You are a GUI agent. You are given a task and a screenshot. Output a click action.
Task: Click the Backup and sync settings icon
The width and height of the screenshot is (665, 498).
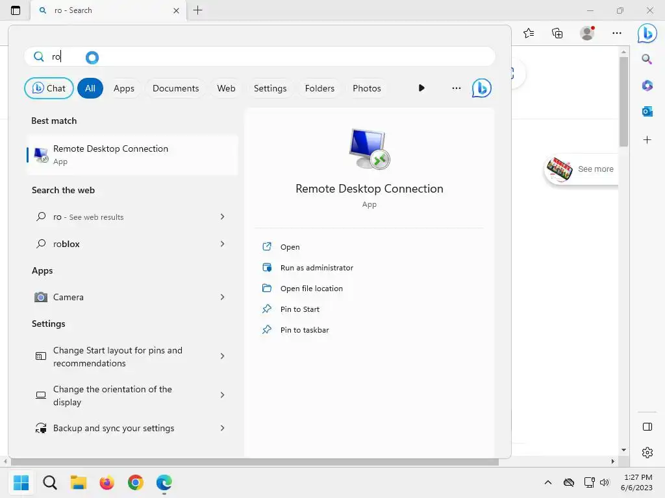coord(41,428)
